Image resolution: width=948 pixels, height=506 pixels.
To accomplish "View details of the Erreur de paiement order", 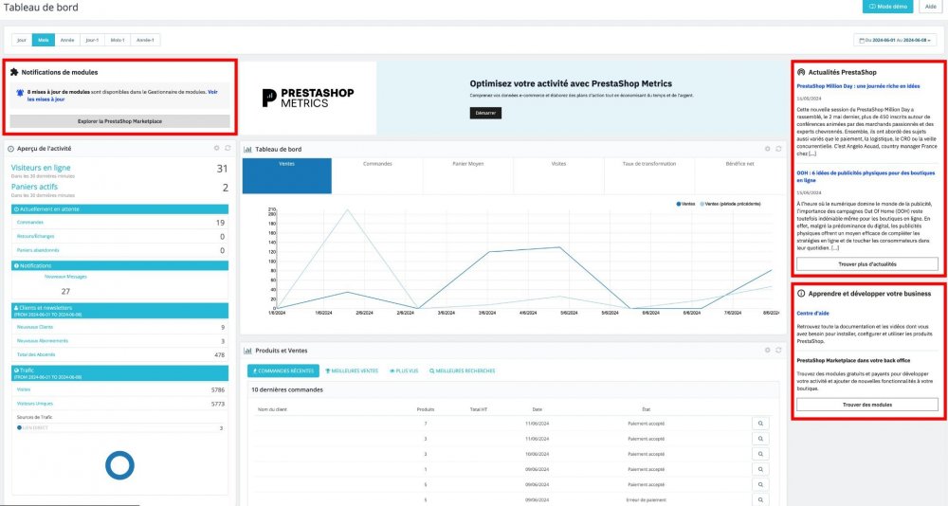I will point(760,500).
